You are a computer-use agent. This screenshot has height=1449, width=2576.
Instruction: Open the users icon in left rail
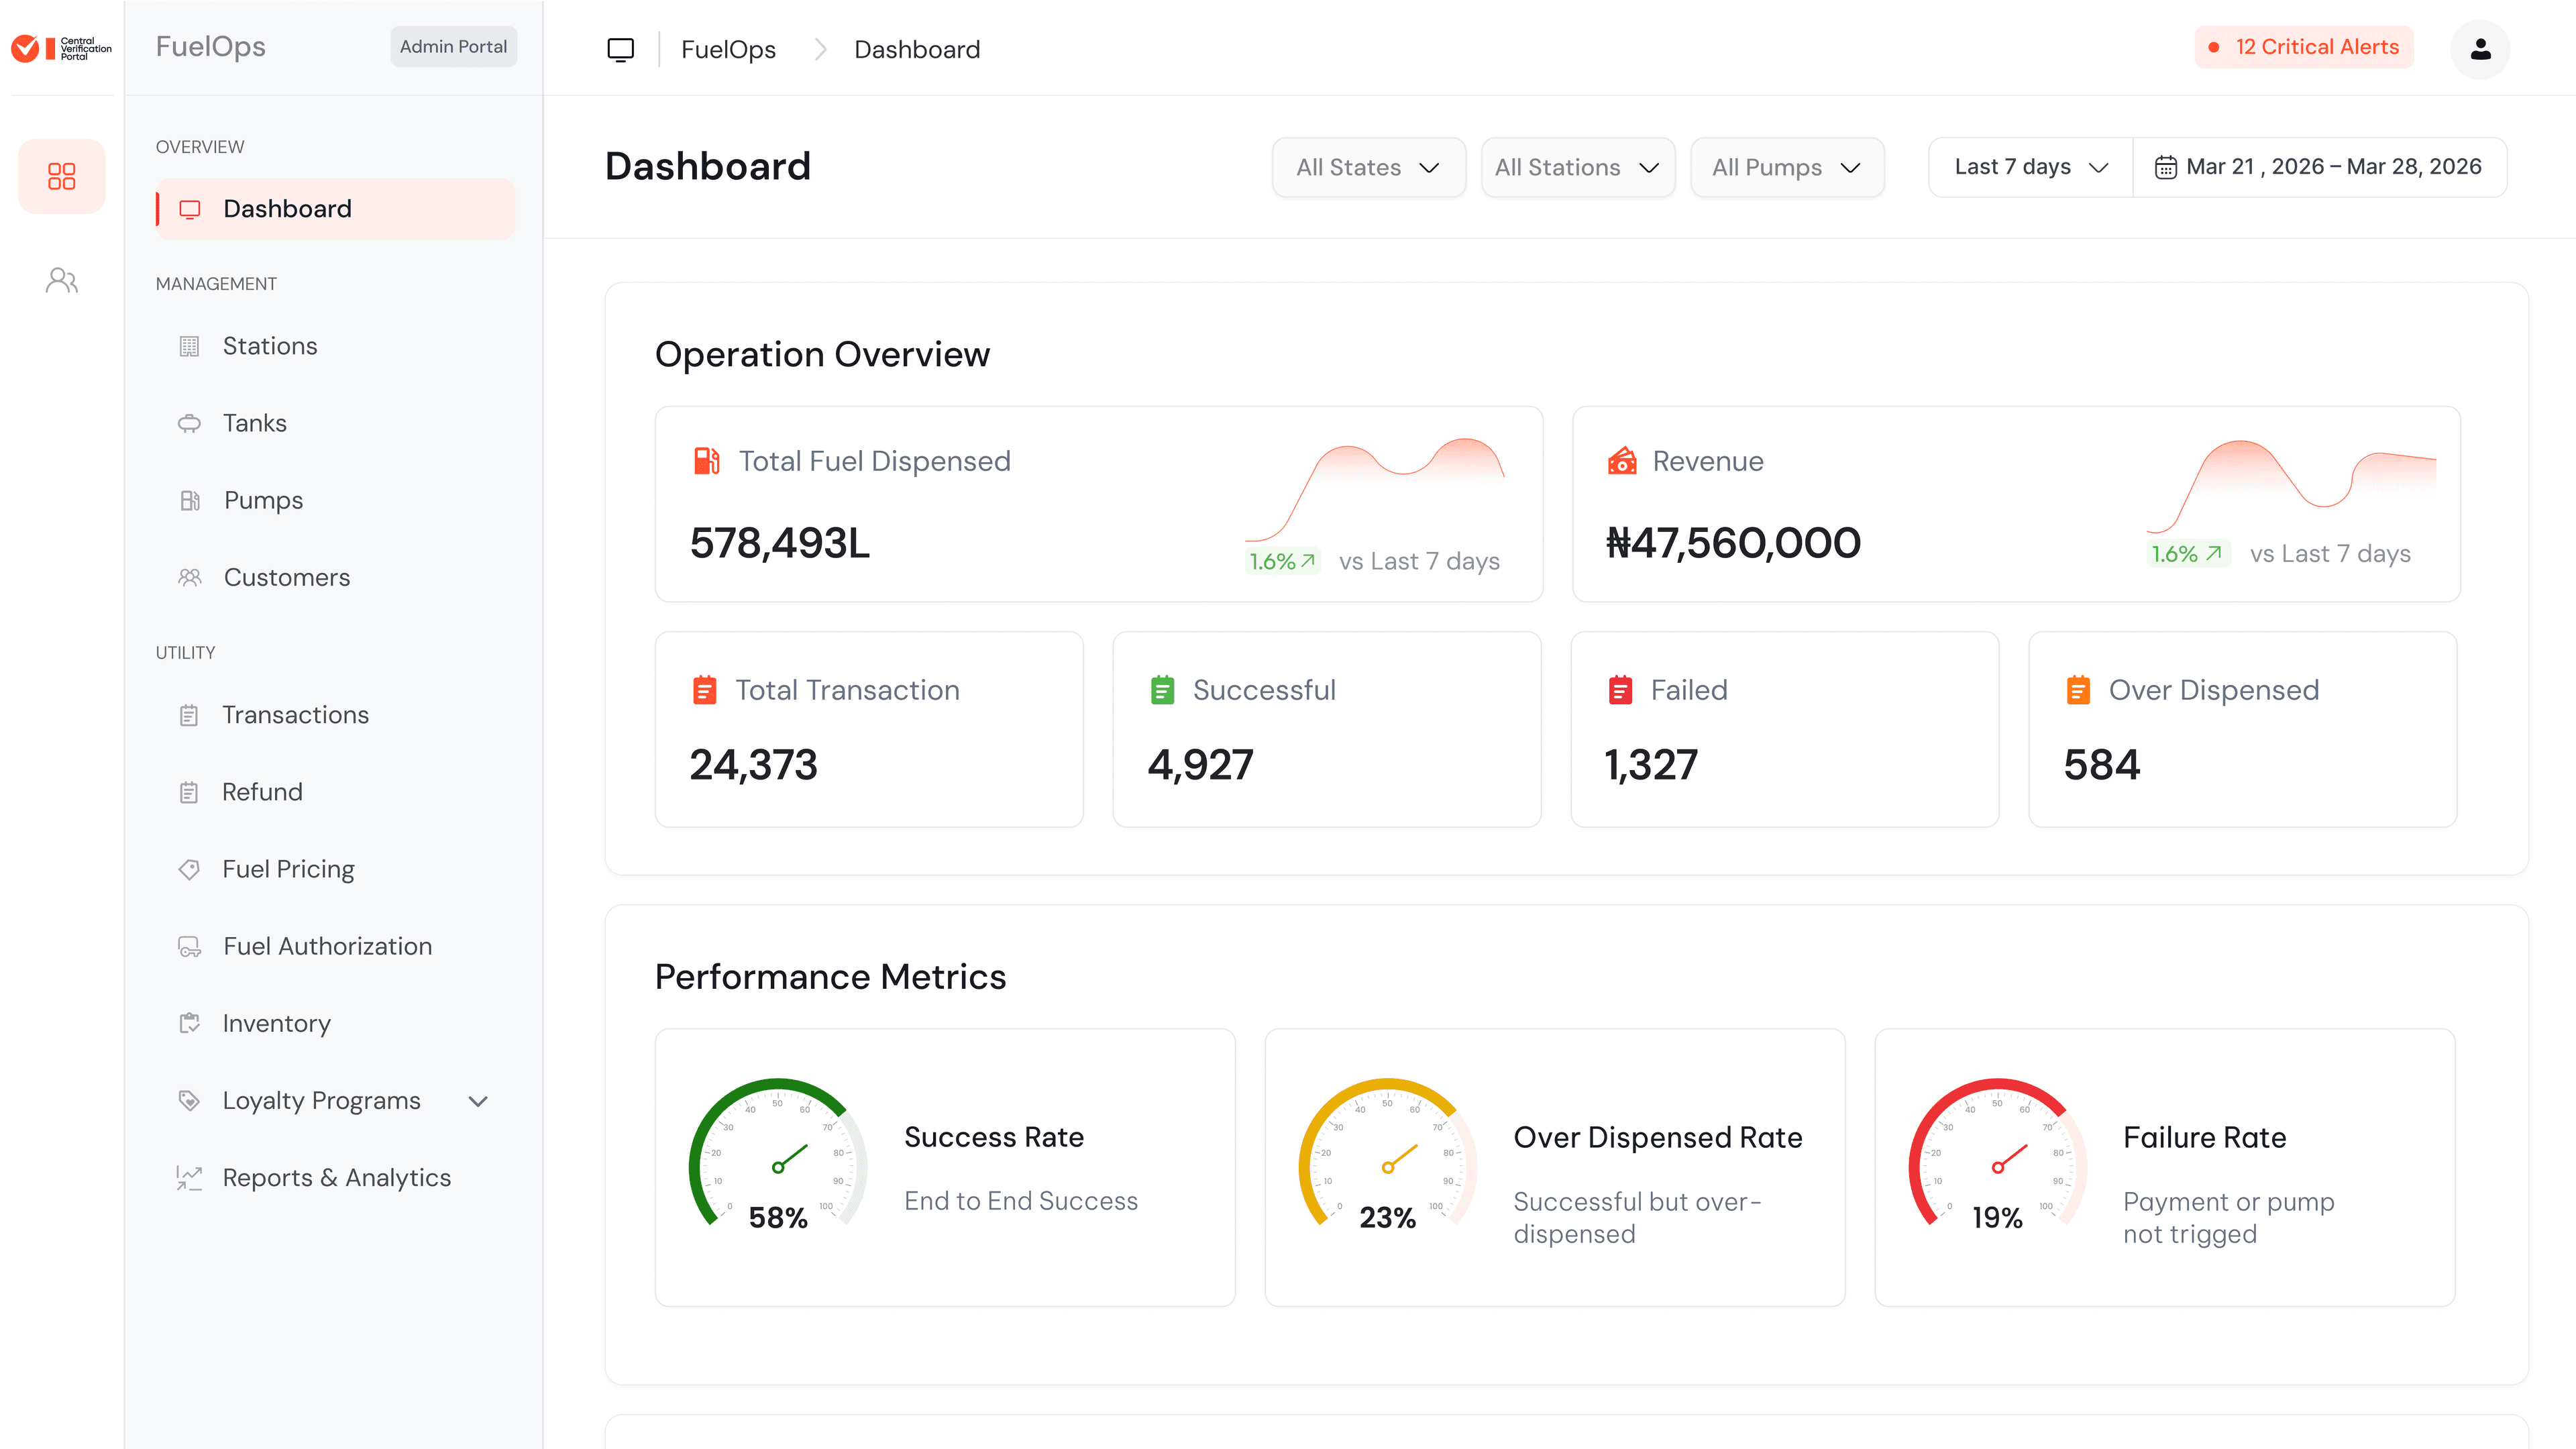pos(62,280)
